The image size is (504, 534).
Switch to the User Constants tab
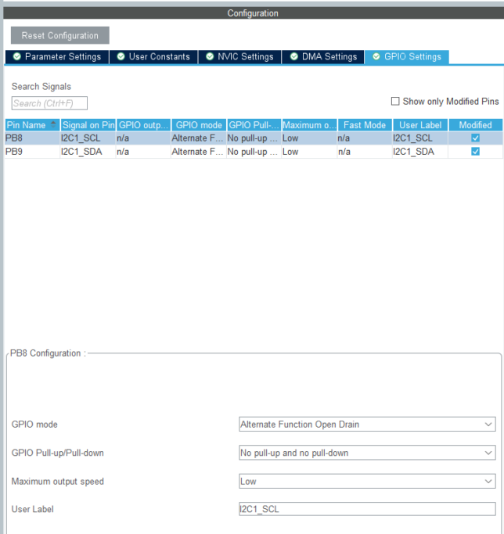point(153,57)
